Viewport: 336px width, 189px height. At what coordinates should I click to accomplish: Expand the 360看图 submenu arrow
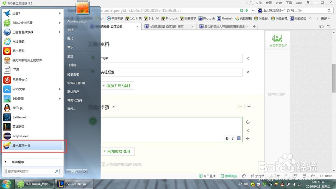(x=60, y=99)
